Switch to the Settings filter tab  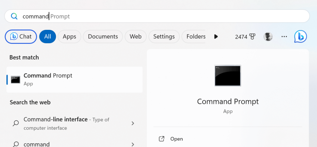click(x=164, y=37)
